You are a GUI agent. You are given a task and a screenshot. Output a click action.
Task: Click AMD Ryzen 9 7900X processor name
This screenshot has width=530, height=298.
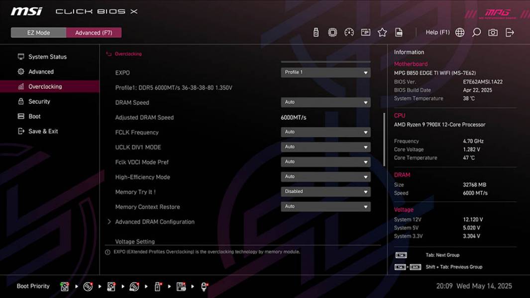(439, 125)
